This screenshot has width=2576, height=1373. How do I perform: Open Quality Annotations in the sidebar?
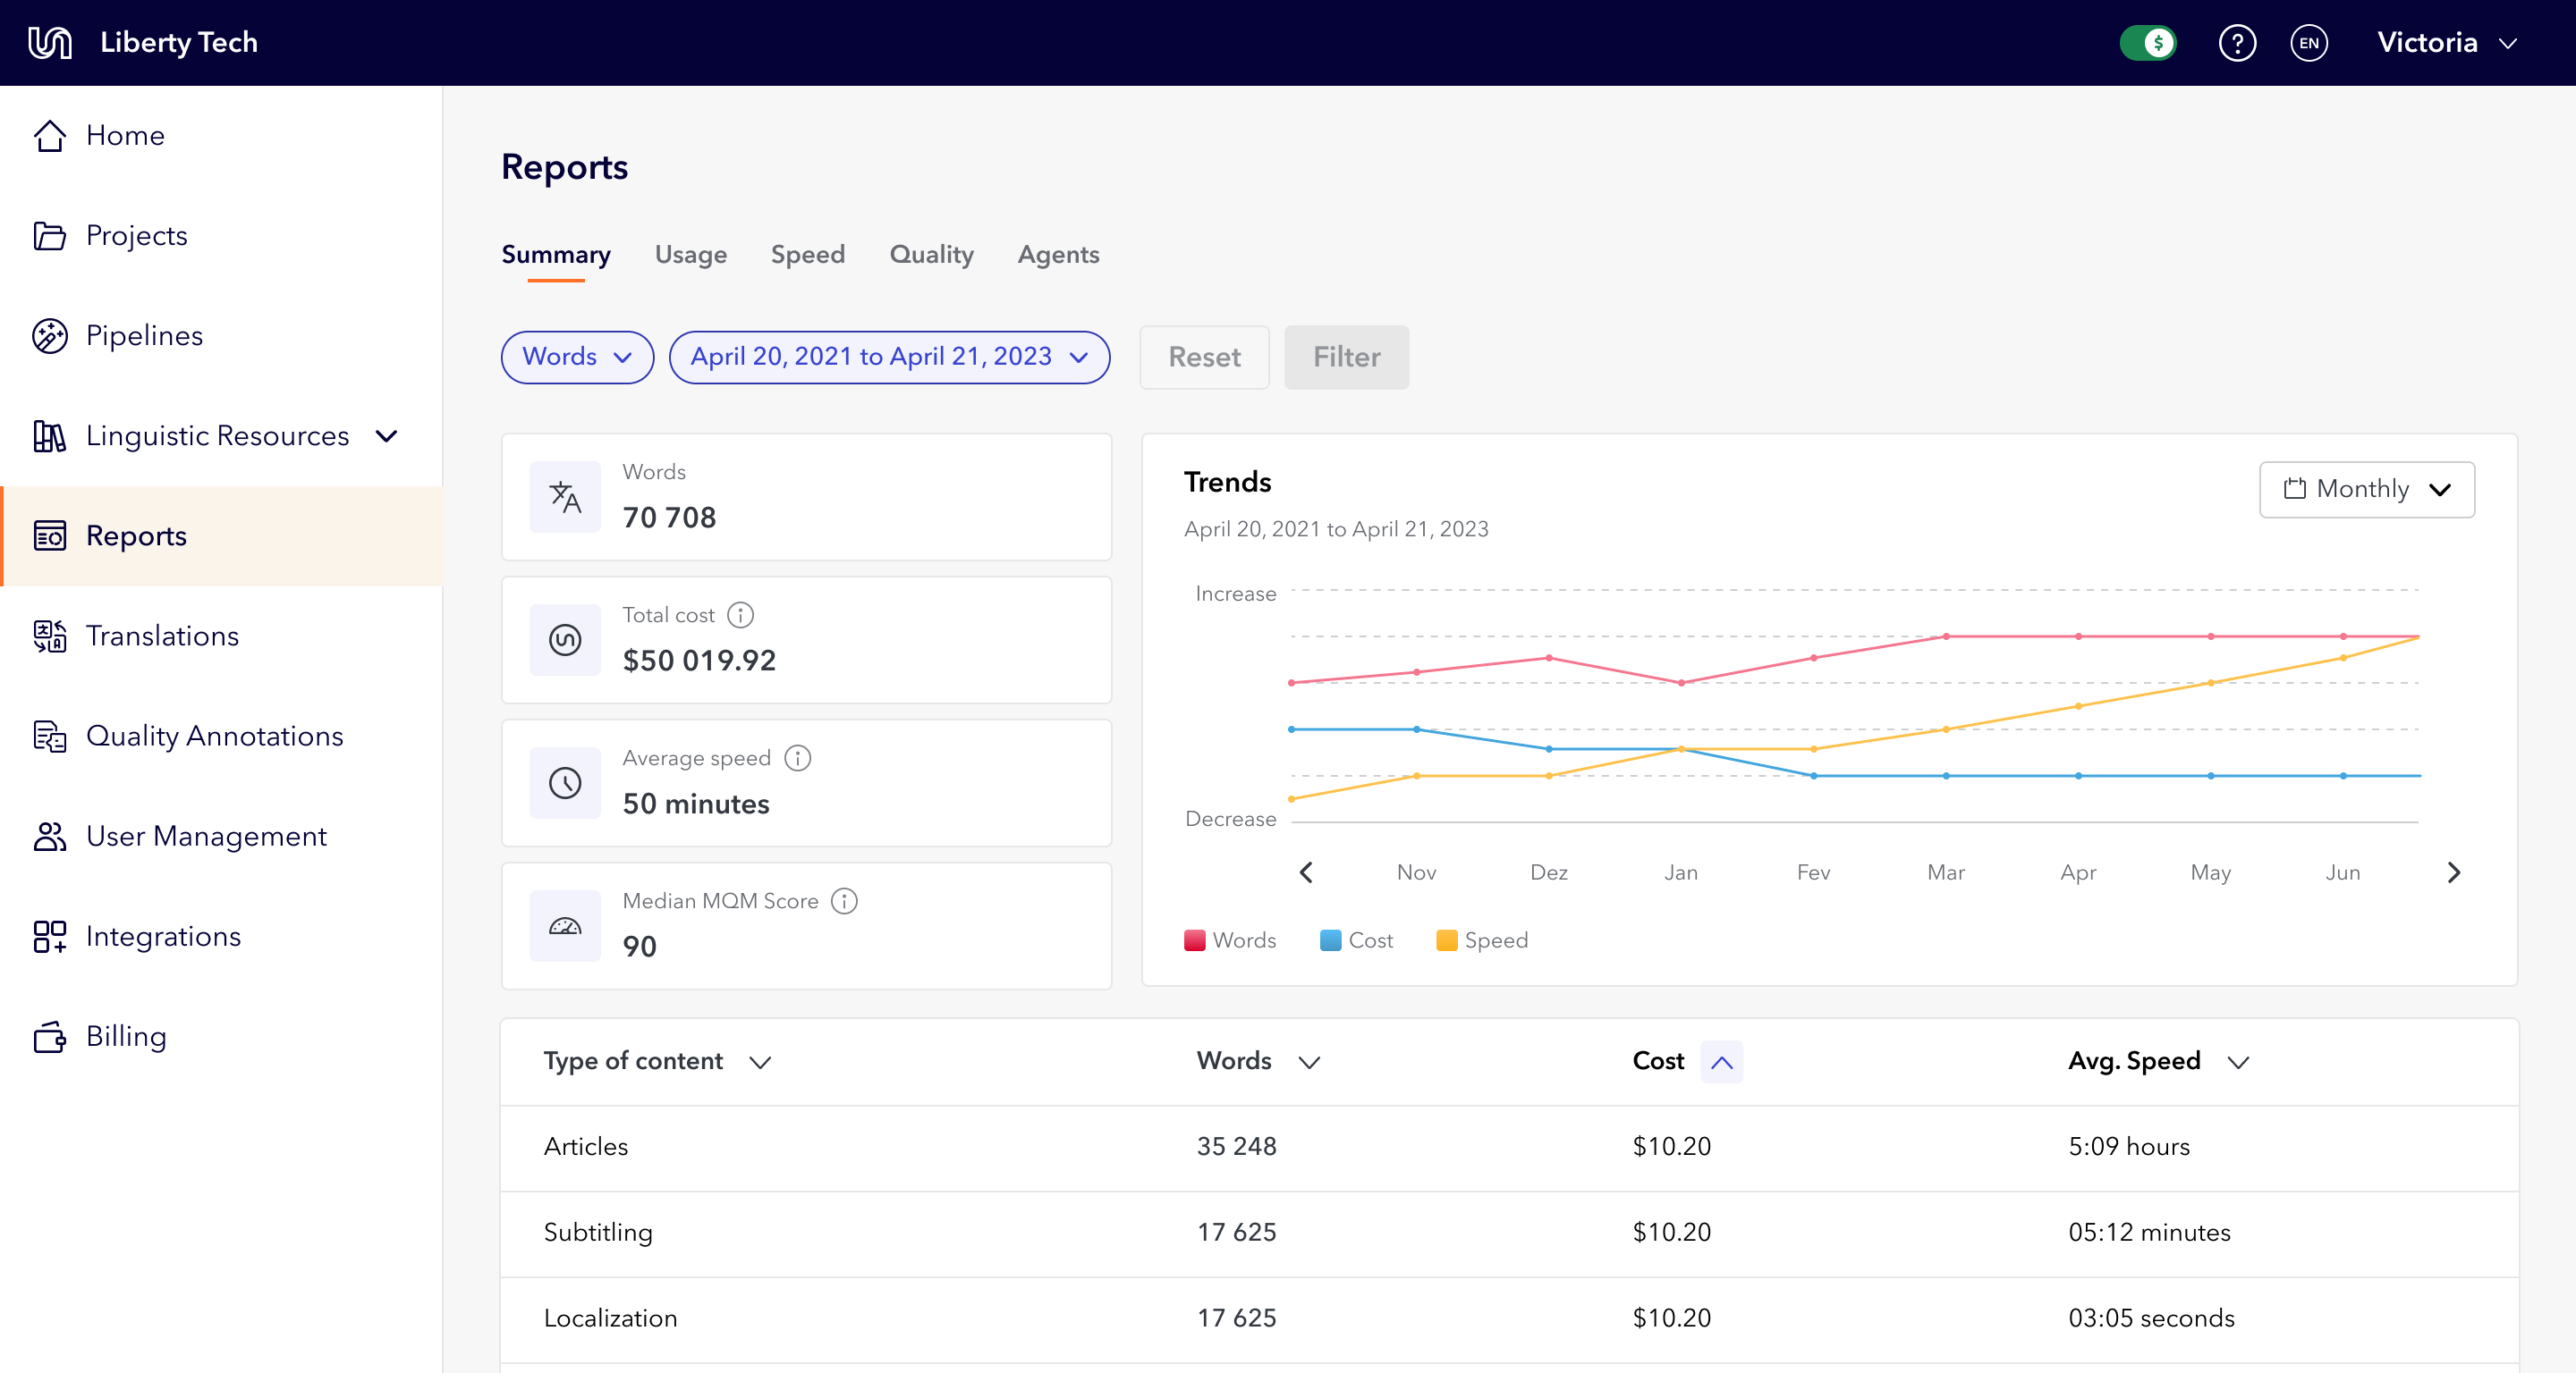coord(221,736)
